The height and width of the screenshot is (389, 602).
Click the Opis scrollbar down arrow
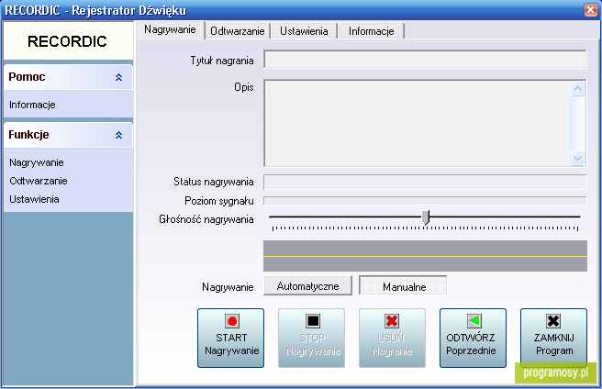(578, 158)
